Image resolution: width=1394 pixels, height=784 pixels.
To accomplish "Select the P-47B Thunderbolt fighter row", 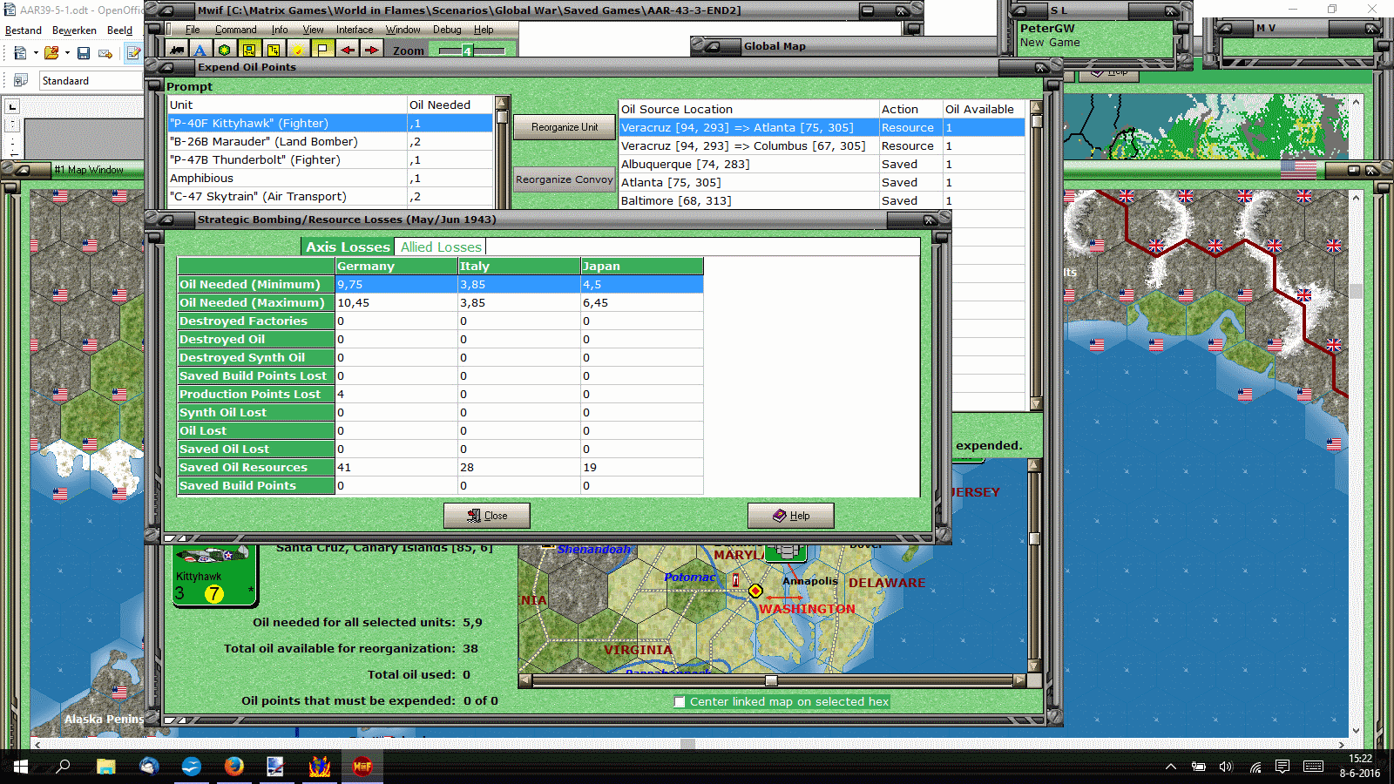I will click(x=331, y=160).
